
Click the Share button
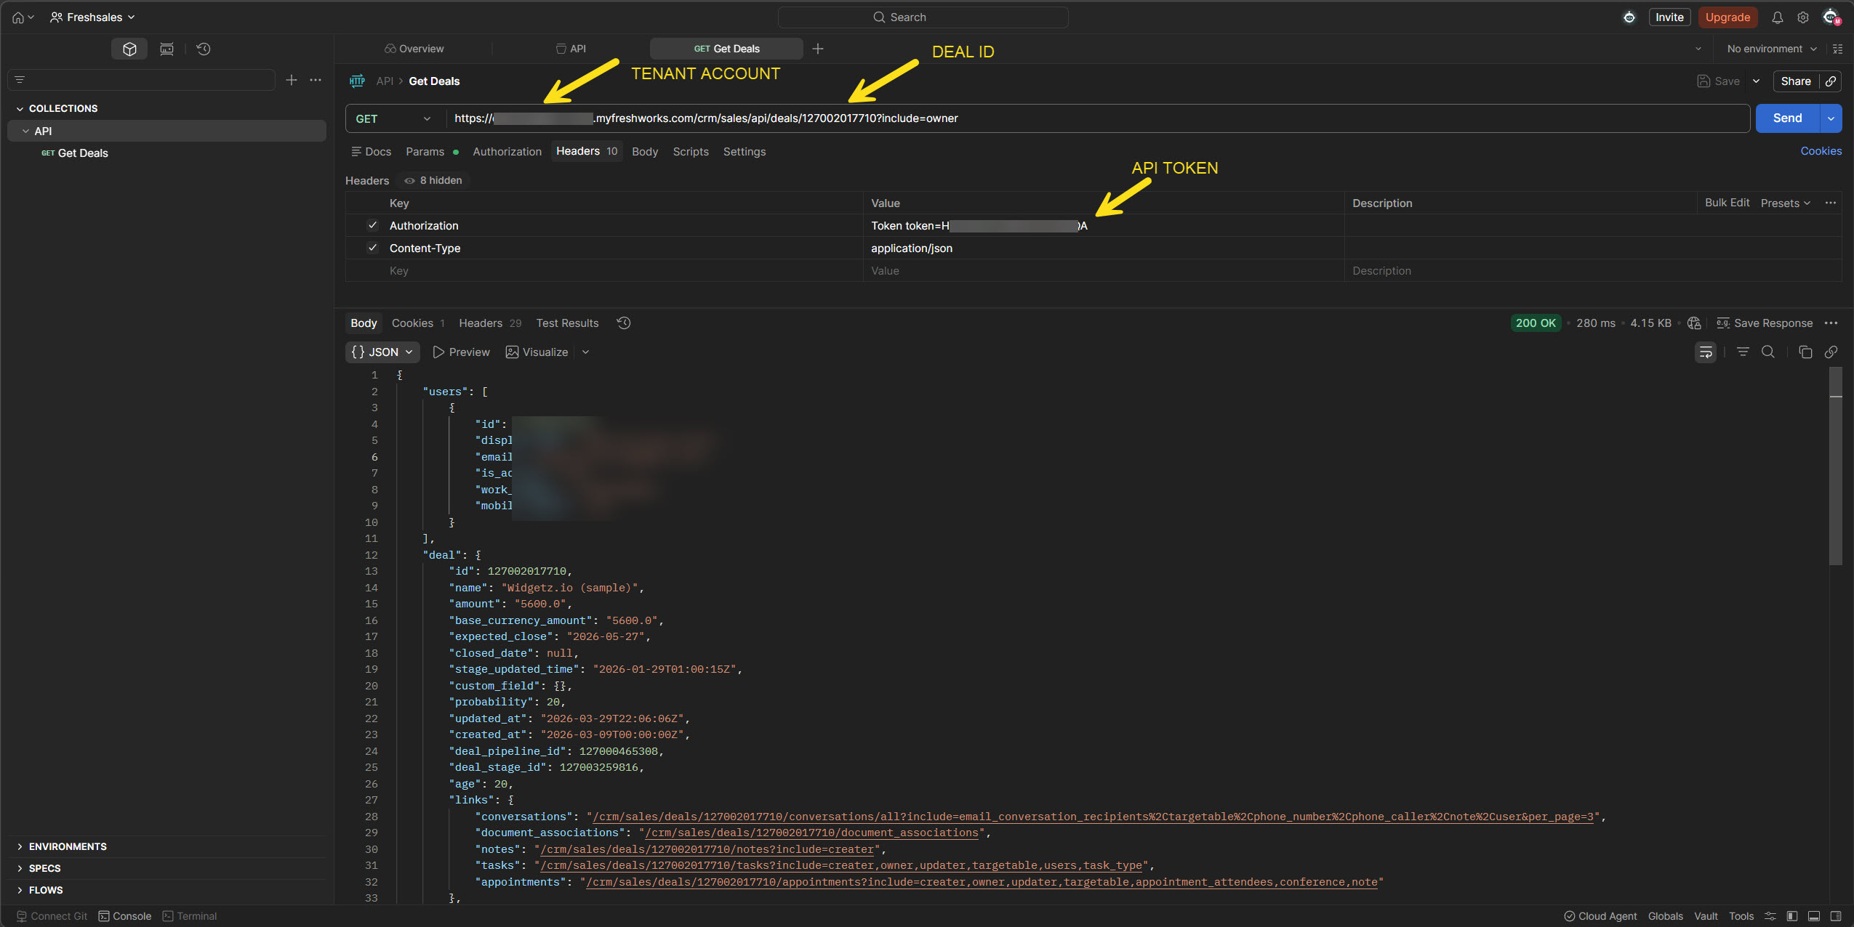[x=1795, y=81]
